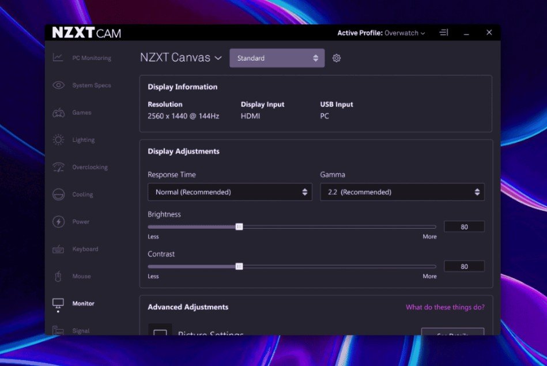This screenshot has width=547, height=366.
Task: Click the PC USB input value
Action: coord(325,116)
